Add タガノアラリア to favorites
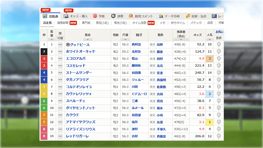 pos(219,80)
